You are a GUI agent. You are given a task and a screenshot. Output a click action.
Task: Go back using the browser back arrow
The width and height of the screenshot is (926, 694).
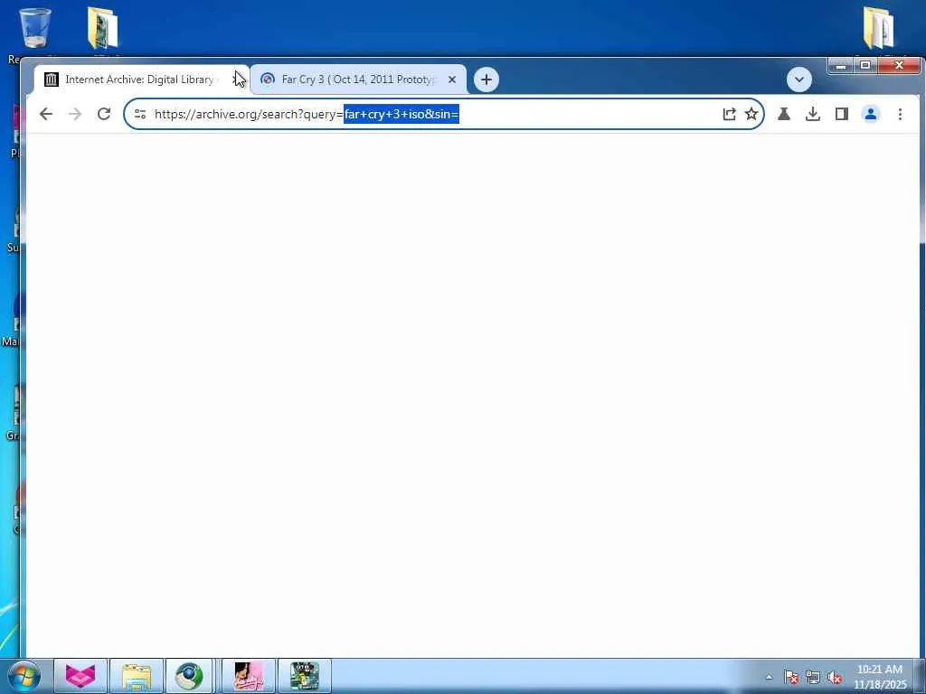pyautogui.click(x=45, y=114)
